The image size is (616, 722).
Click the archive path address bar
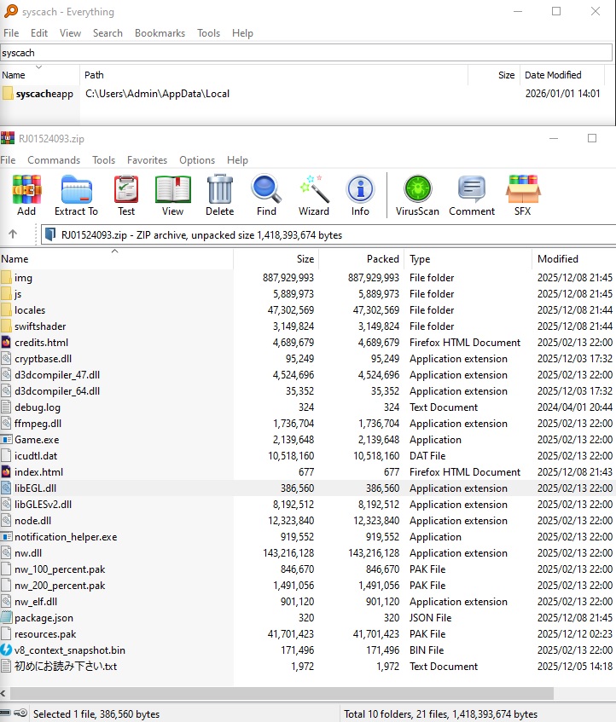(328, 234)
